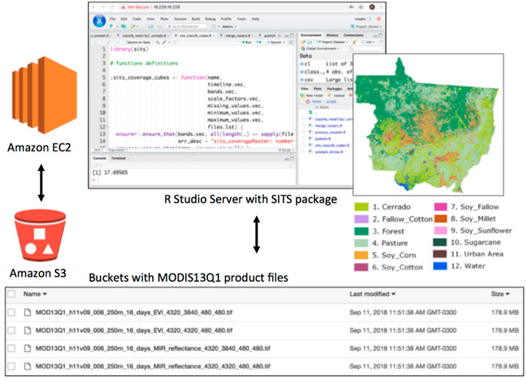The height and width of the screenshot is (382, 527).
Task: Open the List view dropdown in Environment
Action: [x=370, y=42]
